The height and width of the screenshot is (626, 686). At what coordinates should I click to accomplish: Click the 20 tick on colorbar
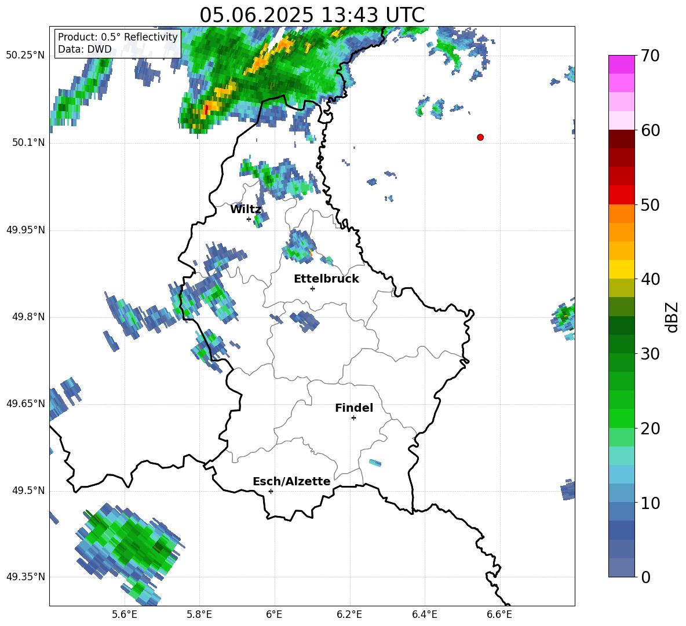coord(650,429)
